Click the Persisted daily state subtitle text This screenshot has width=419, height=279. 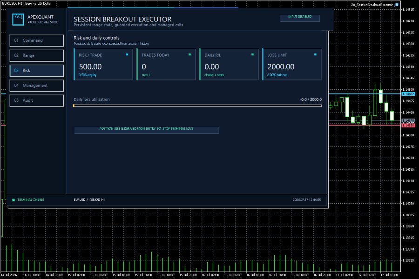[111, 44]
